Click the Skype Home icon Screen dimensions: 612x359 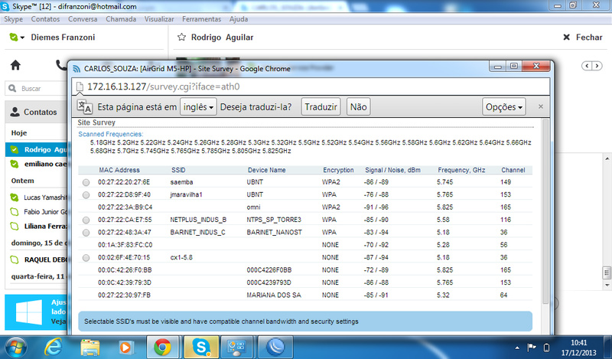click(15, 65)
